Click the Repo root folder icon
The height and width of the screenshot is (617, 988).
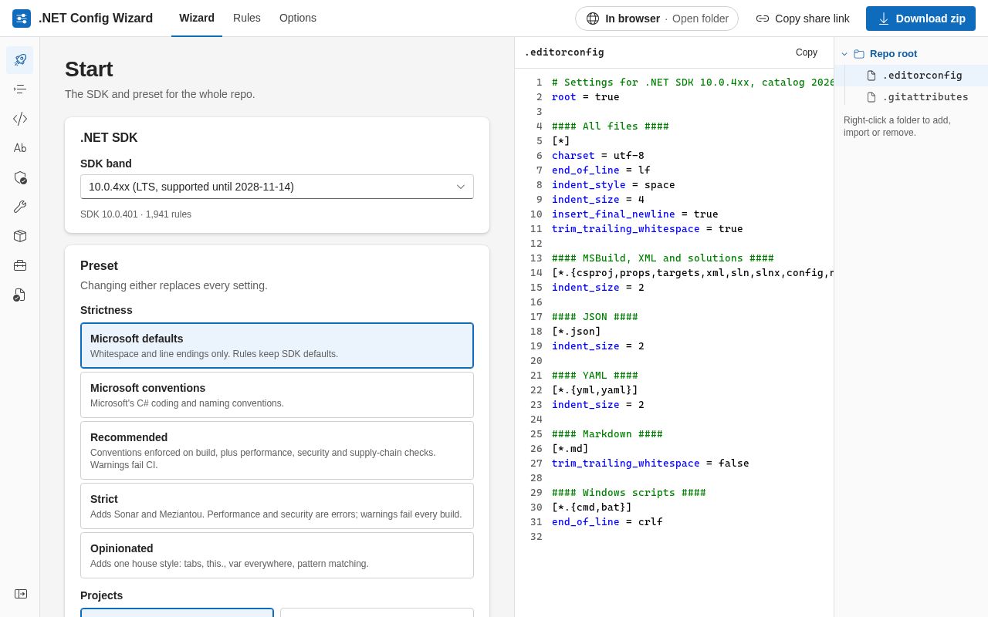point(859,54)
